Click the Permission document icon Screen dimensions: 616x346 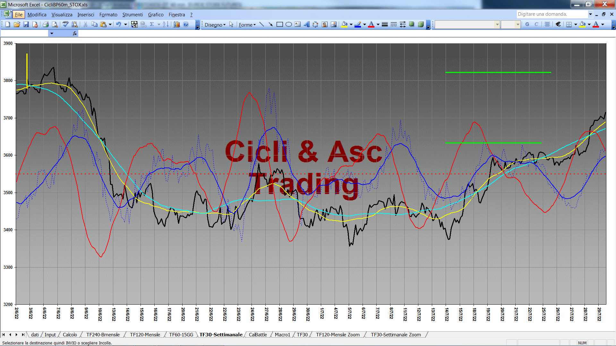coord(35,24)
